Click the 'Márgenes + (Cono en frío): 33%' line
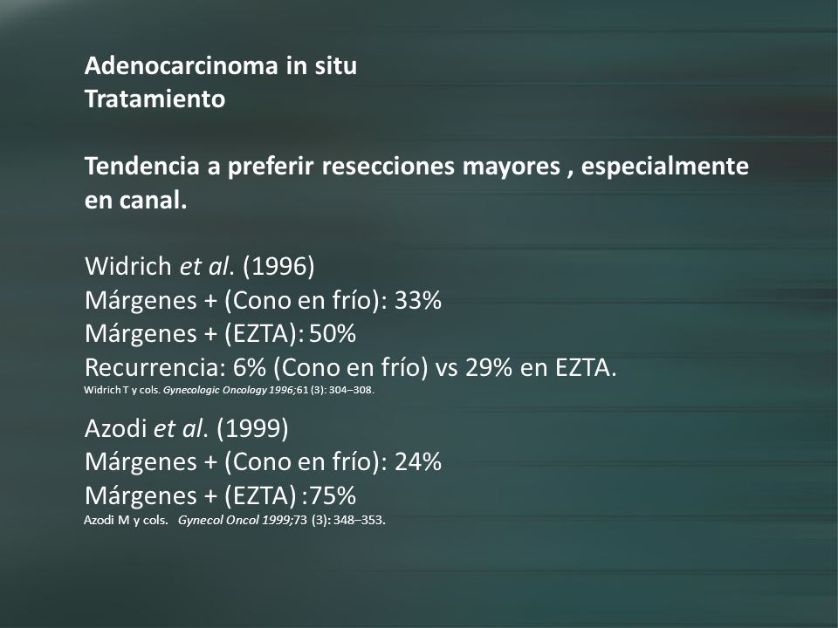 coord(263,300)
